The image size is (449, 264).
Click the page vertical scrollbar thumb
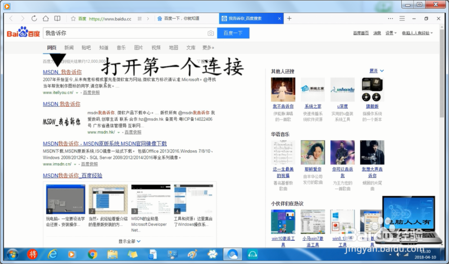tap(442, 74)
